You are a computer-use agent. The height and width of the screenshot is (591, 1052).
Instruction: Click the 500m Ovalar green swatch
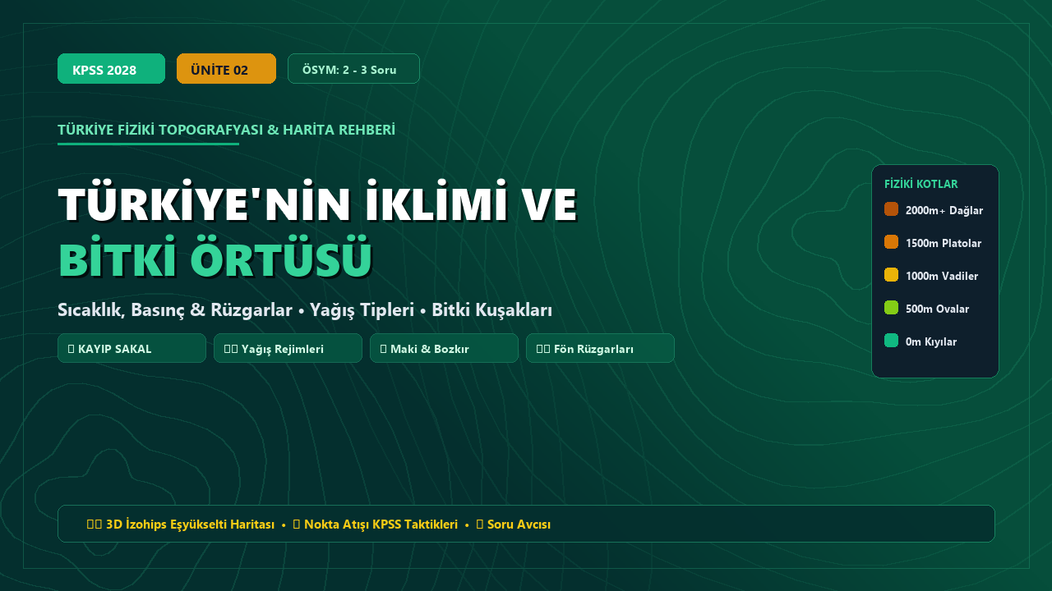891,308
